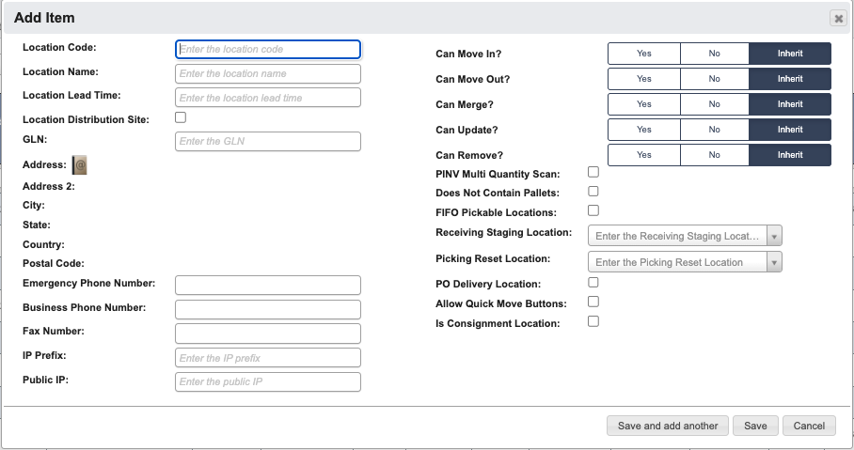This screenshot has height=450, width=854.
Task: Click the Location Lead Time field
Action: (x=268, y=98)
